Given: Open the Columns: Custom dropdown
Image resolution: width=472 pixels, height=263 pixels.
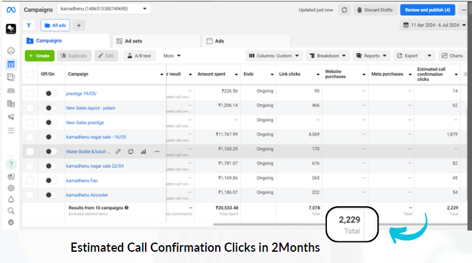Looking at the screenshot, I should [274, 56].
